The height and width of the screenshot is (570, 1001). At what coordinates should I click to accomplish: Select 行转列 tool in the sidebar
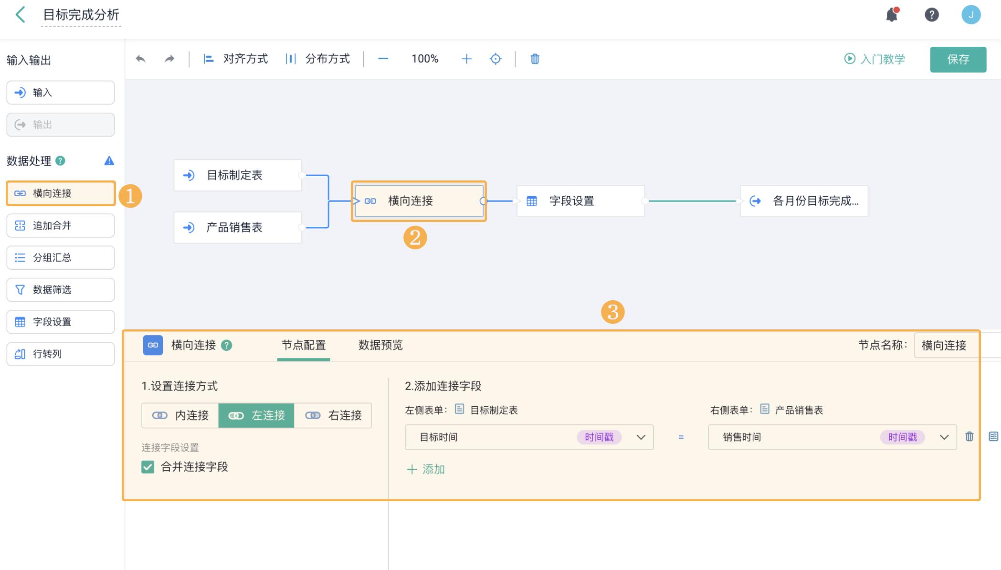click(60, 353)
